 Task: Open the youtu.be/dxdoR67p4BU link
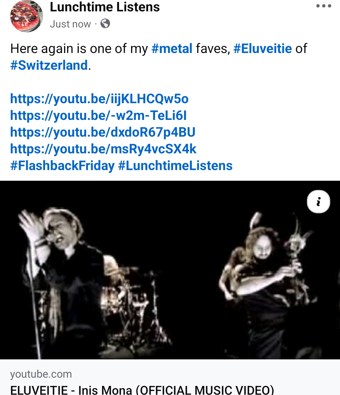tap(103, 132)
